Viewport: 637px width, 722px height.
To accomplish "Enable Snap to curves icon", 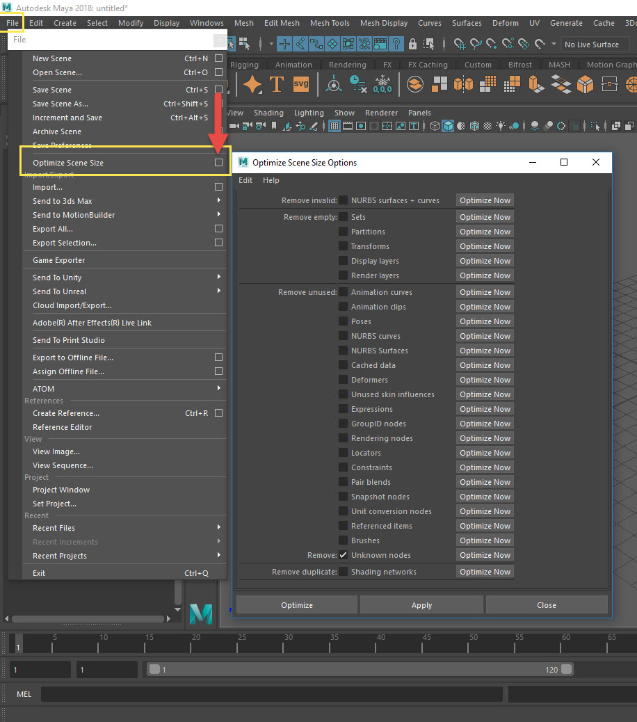I will tap(476, 45).
